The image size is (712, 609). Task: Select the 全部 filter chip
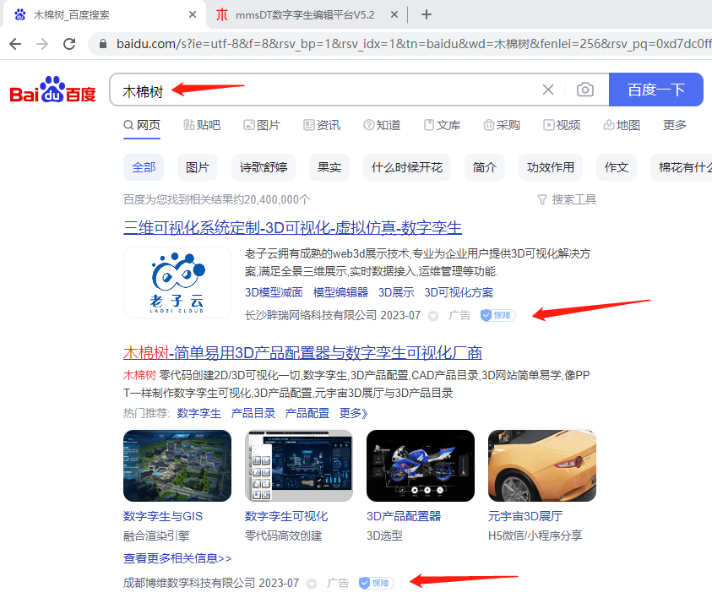coord(144,167)
